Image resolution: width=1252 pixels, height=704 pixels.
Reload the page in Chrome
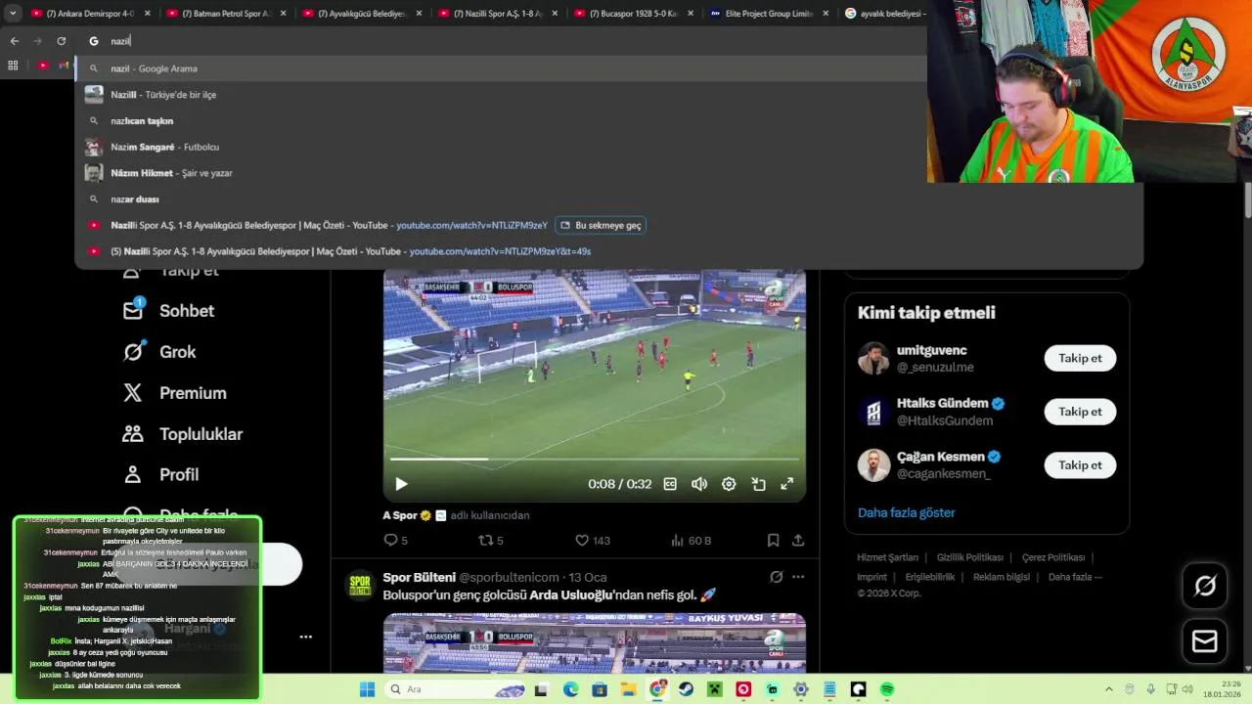[62, 41]
